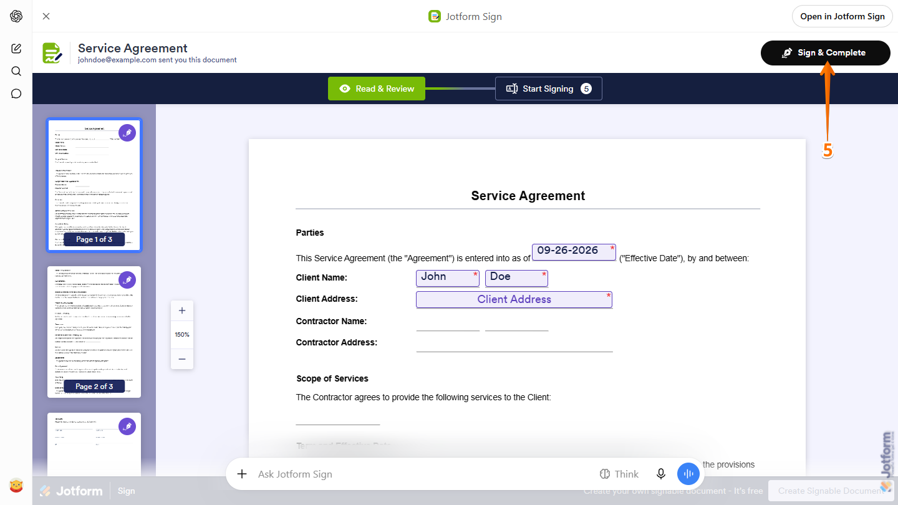898x505 pixels.
Task: Open the user avatar at sidebar bottom
Action: point(16,485)
